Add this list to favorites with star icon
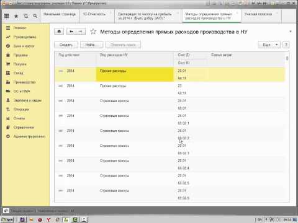This screenshot has width=298, height=223. (x=93, y=32)
